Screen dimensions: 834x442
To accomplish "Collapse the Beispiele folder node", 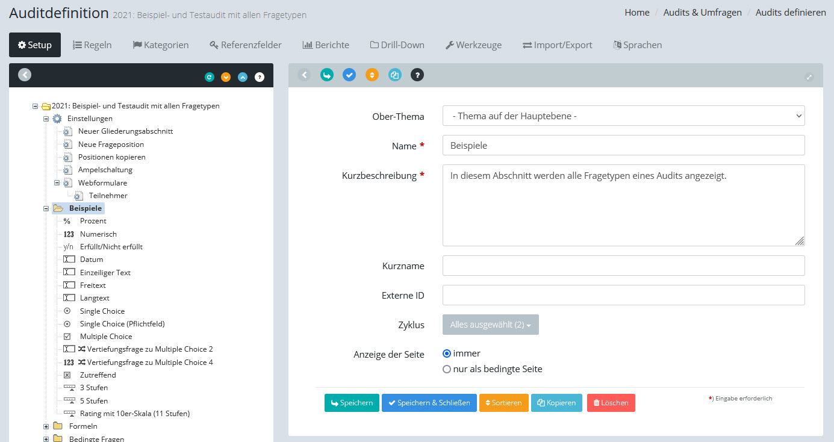I will (46, 208).
